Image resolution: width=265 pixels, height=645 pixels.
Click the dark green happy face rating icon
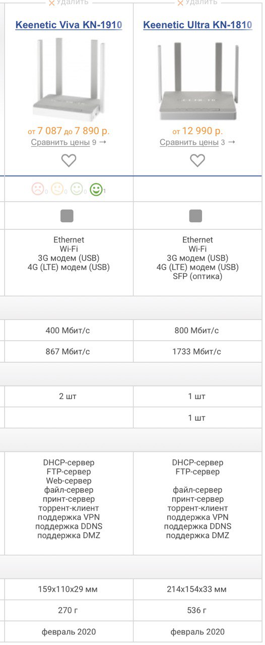(96, 189)
